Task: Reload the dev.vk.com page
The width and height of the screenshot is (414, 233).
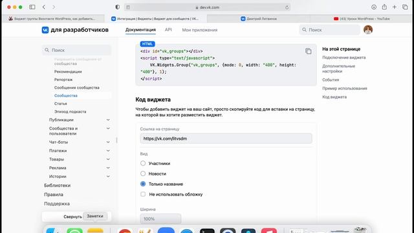Action: (x=287, y=7)
